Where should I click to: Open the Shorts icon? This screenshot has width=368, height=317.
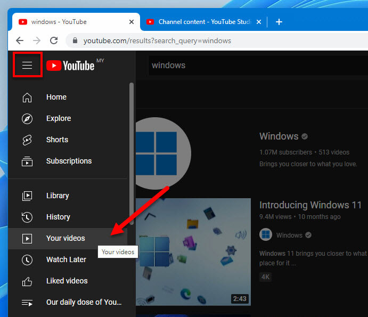click(27, 140)
